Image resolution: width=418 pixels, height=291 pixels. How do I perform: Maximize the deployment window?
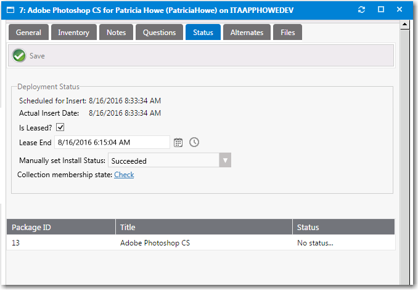(x=381, y=10)
